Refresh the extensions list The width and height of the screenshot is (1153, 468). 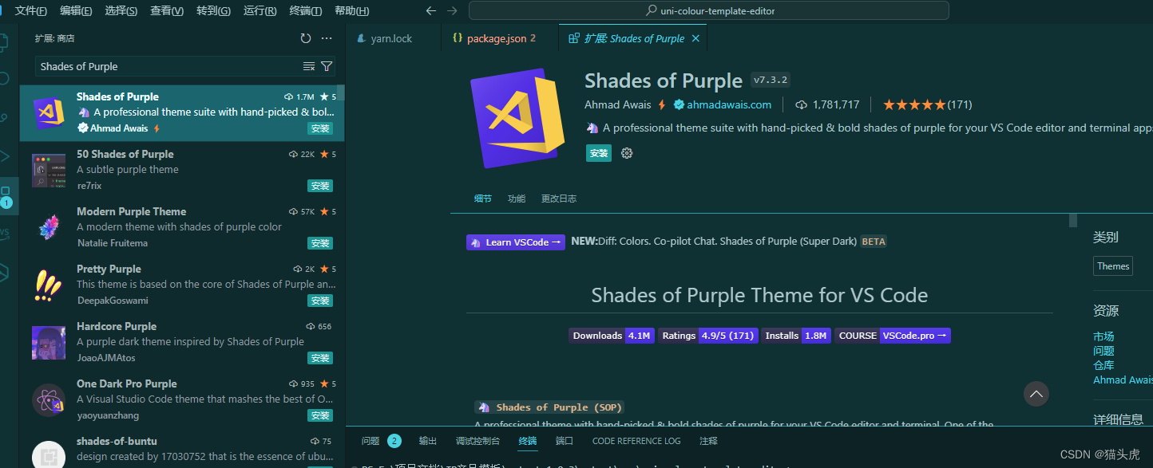306,37
